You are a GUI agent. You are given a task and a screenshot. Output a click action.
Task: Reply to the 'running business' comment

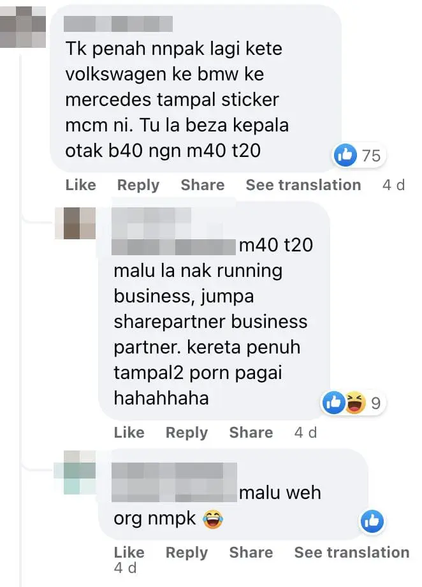[x=187, y=433]
